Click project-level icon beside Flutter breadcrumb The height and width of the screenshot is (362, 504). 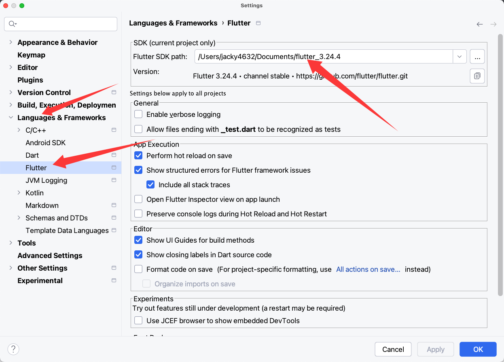click(x=258, y=23)
